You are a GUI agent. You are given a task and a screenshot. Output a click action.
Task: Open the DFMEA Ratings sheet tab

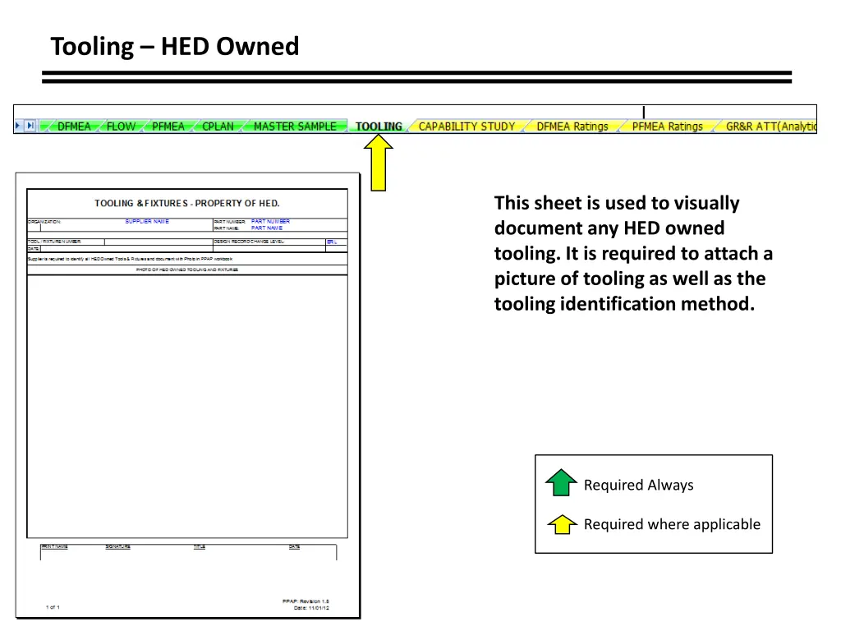[x=572, y=127]
